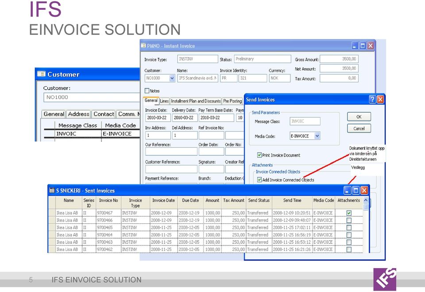Image resolution: width=425 pixels, height=292 pixels.
Task: Open the Customer NO1000 dropdown in Instant Invoice
Action: click(x=172, y=78)
